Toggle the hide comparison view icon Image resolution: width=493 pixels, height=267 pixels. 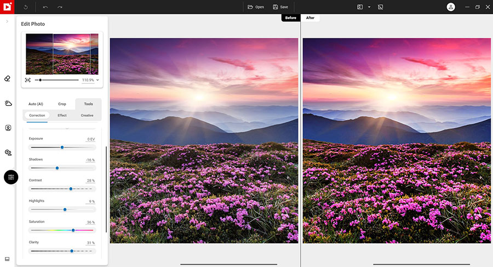pos(380,7)
